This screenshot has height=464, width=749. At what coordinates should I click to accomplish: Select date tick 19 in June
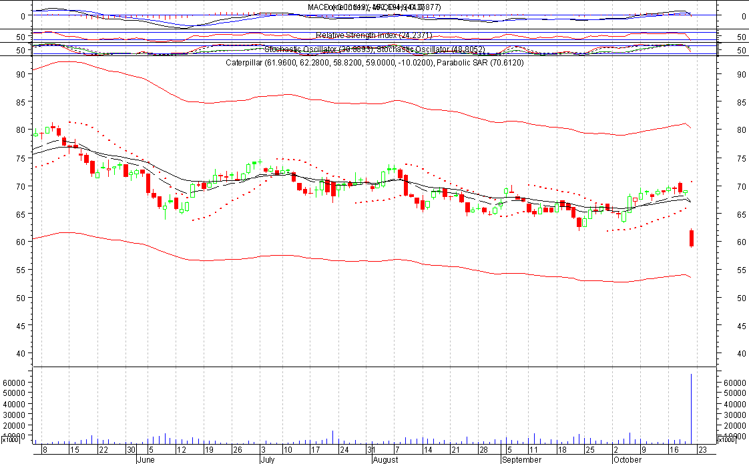pyautogui.click(x=209, y=450)
